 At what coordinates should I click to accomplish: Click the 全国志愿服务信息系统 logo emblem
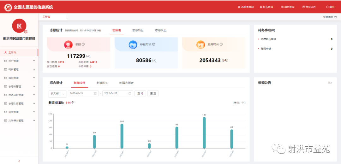tap(8, 7)
